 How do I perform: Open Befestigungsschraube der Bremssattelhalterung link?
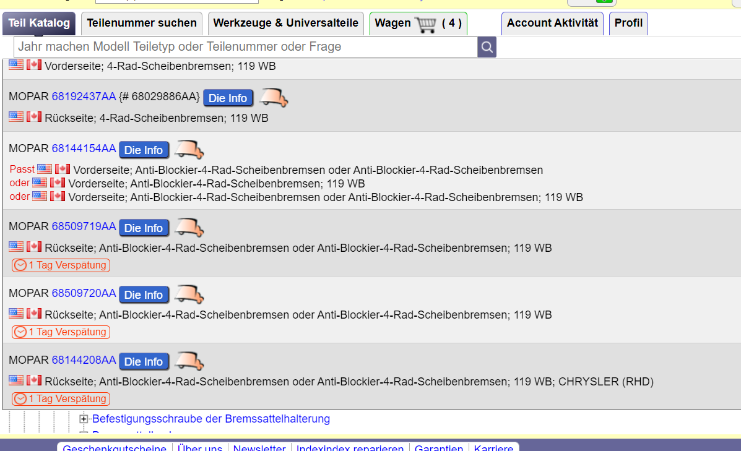pyautogui.click(x=211, y=419)
